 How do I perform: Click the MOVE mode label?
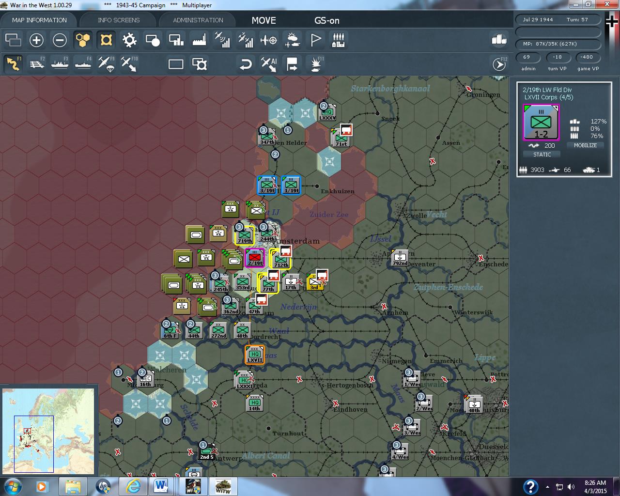(263, 20)
